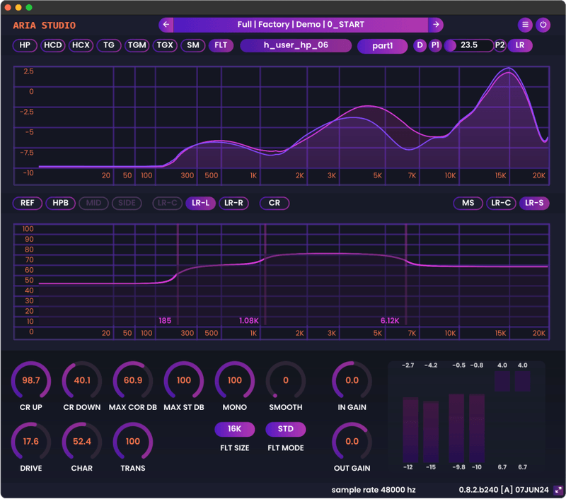This screenshot has height=499, width=566.
Task: Click the 1.08K crossover marker
Action: (249, 320)
